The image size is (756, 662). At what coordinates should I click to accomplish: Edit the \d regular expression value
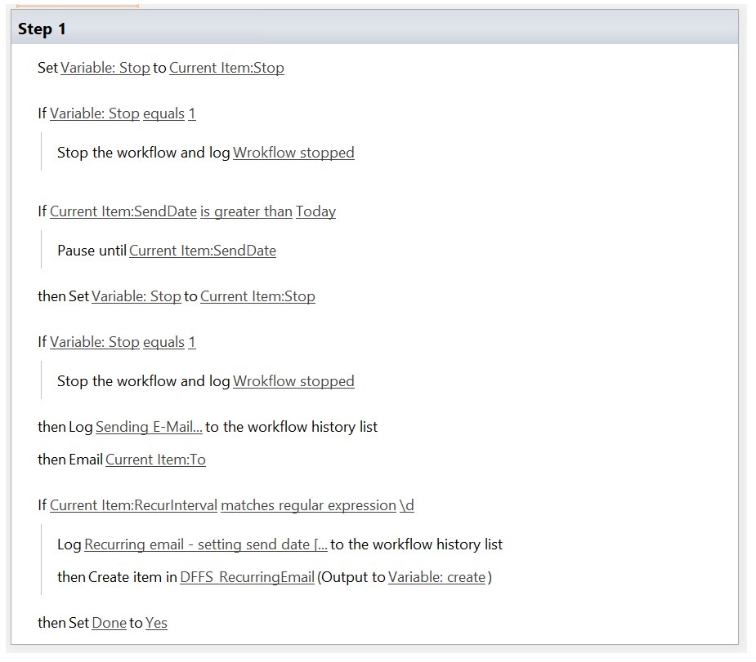coord(406,505)
